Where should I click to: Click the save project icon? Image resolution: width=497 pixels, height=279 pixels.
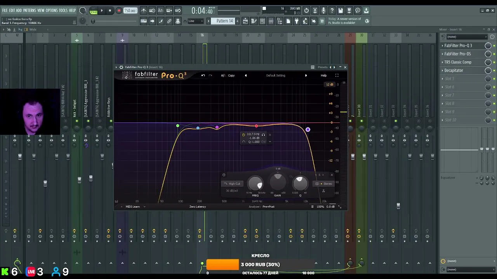[x=341, y=10]
